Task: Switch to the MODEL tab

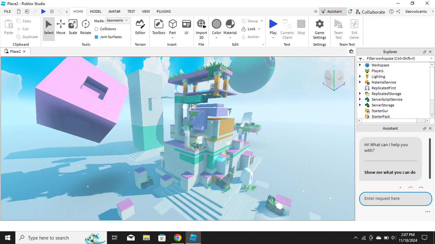Action: (x=96, y=11)
